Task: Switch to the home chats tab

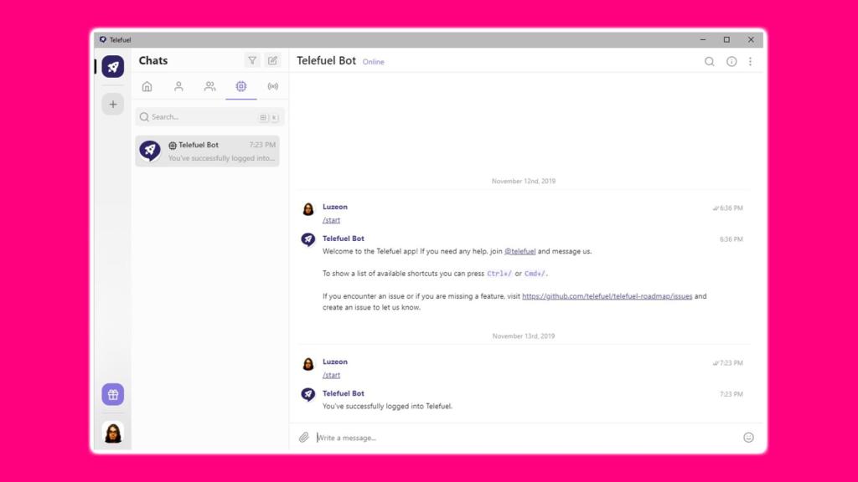Action: (147, 86)
